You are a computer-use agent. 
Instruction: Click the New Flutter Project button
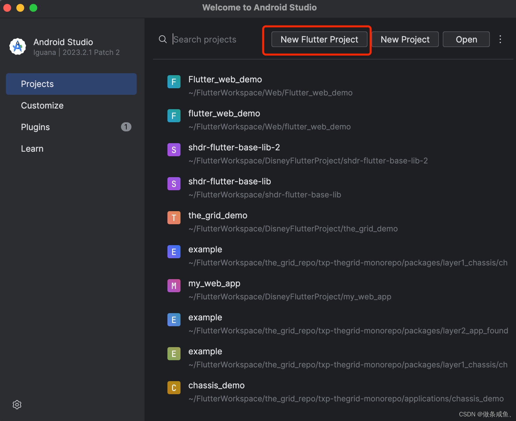tap(319, 40)
